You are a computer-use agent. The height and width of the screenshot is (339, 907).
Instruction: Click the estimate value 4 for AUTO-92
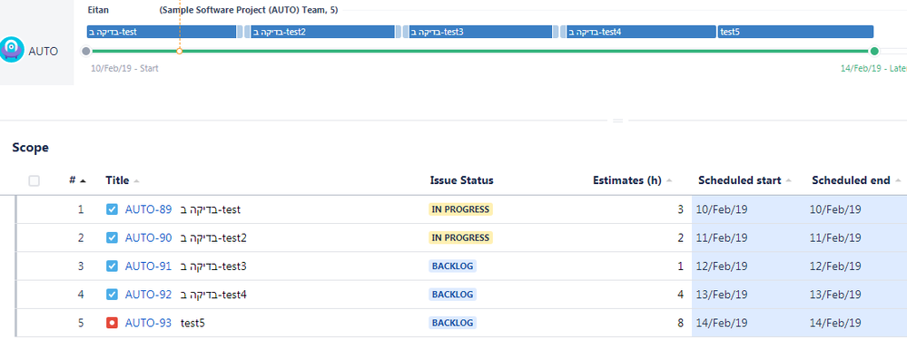pyautogui.click(x=680, y=295)
